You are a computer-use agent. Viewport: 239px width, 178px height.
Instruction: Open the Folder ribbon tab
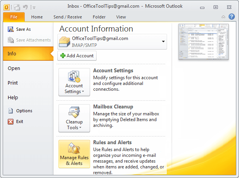pyautogui.click(x=99, y=17)
